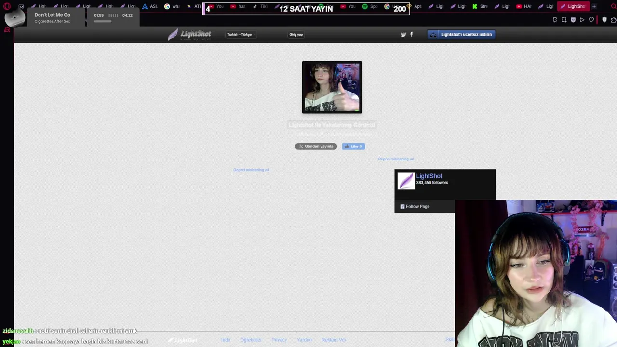
Task: Click the LightShot logo in footer
Action: (183, 340)
